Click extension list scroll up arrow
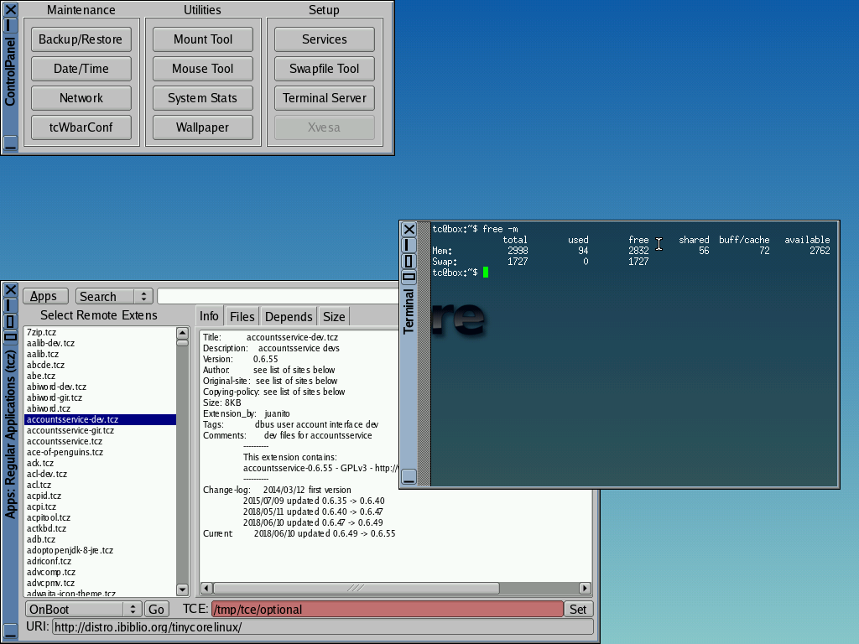 pyautogui.click(x=182, y=333)
